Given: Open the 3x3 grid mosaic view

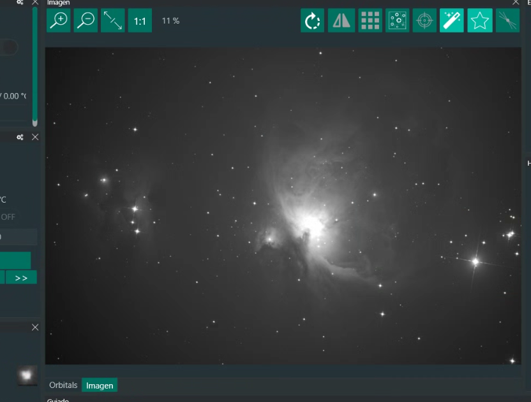Looking at the screenshot, I should click(x=370, y=20).
